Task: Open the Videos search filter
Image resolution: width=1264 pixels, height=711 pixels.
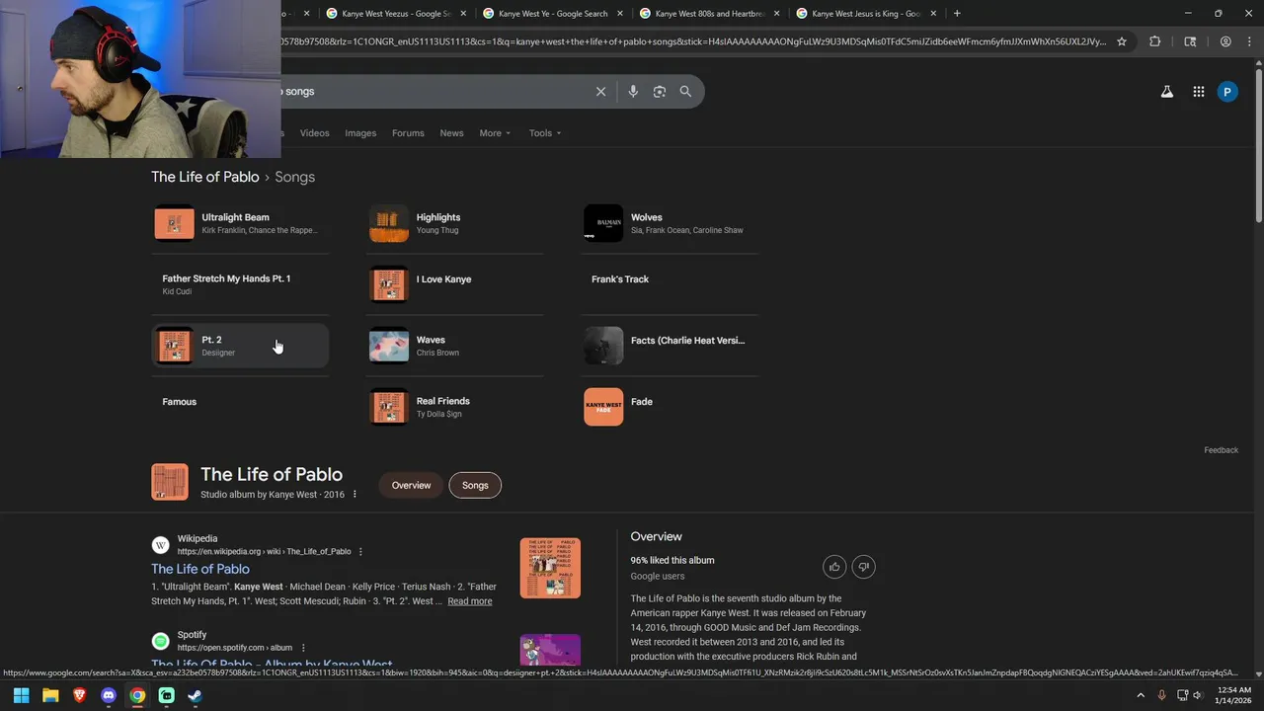Action: pyautogui.click(x=314, y=133)
